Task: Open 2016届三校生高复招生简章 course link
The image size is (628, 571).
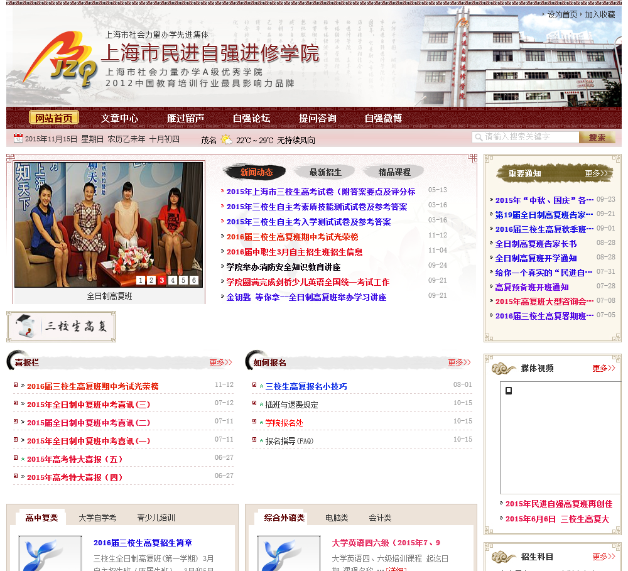Action: click(x=143, y=543)
